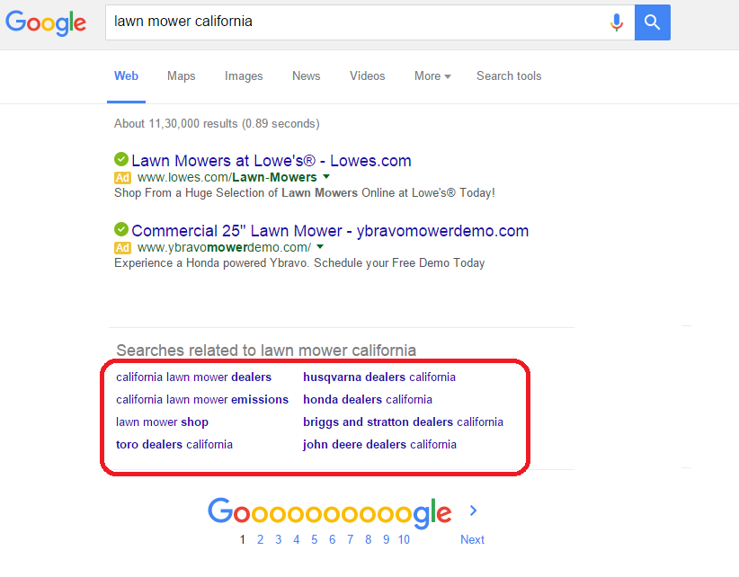Open the Lawn Mowers at Lowe's ad title

(x=271, y=161)
